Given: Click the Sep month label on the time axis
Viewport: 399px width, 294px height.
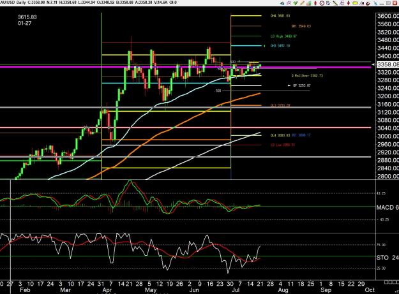Looking at the screenshot, I should coord(326,290).
